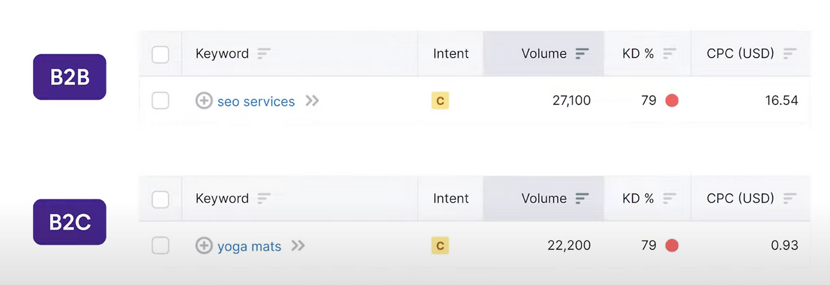Viewport: 830px width, 285px height.
Task: Click the red KD difficulty dot for yoga mats
Action: coord(672,246)
